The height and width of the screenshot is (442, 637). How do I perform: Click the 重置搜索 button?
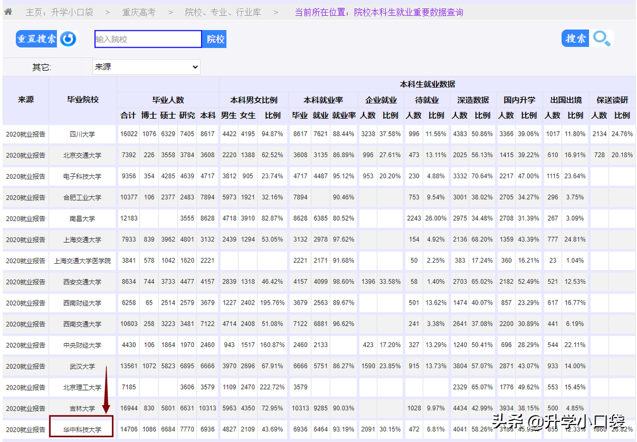[x=36, y=38]
